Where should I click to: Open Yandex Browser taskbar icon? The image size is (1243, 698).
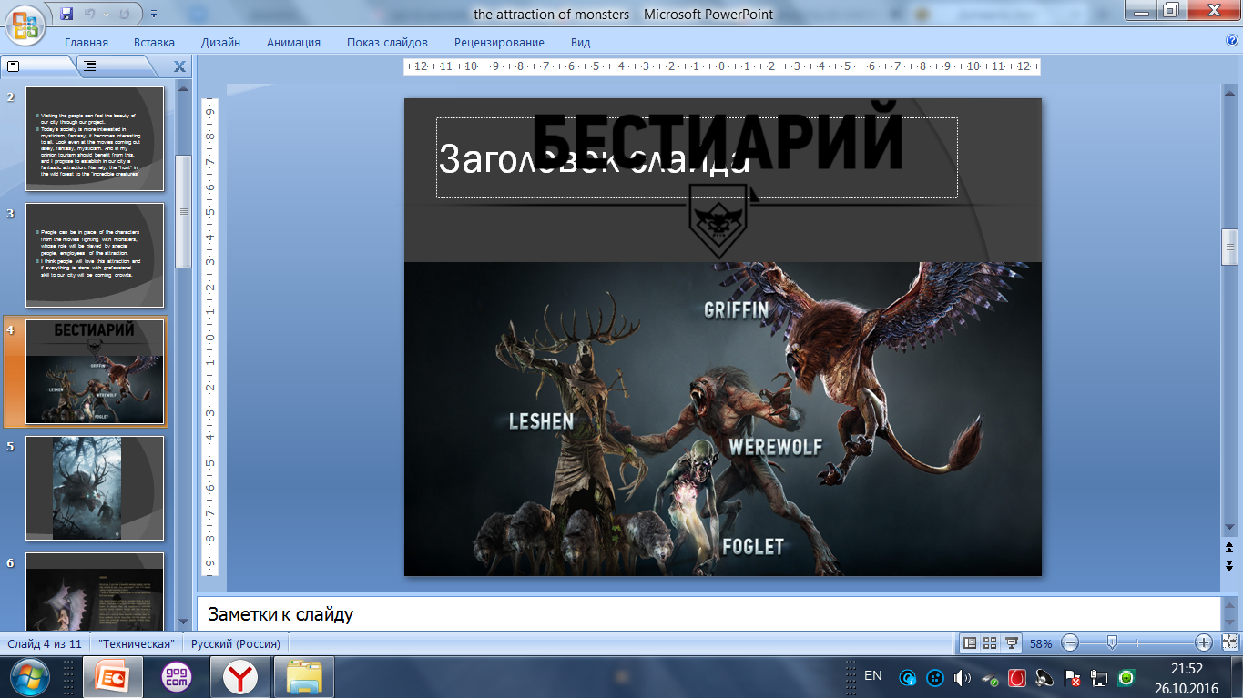(241, 677)
